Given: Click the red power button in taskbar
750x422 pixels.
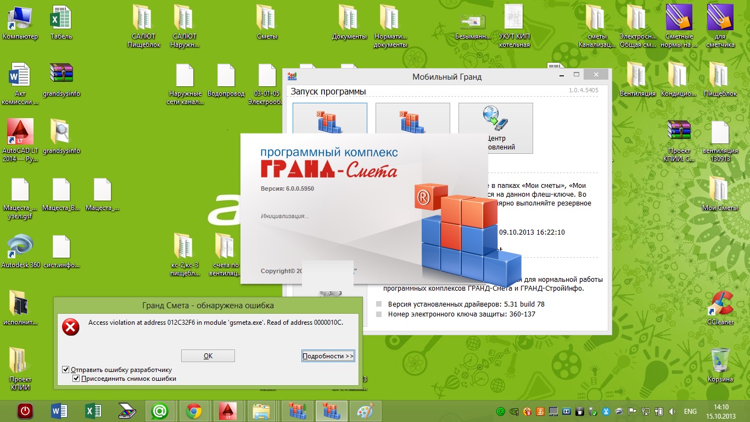Looking at the screenshot, I should [x=25, y=410].
